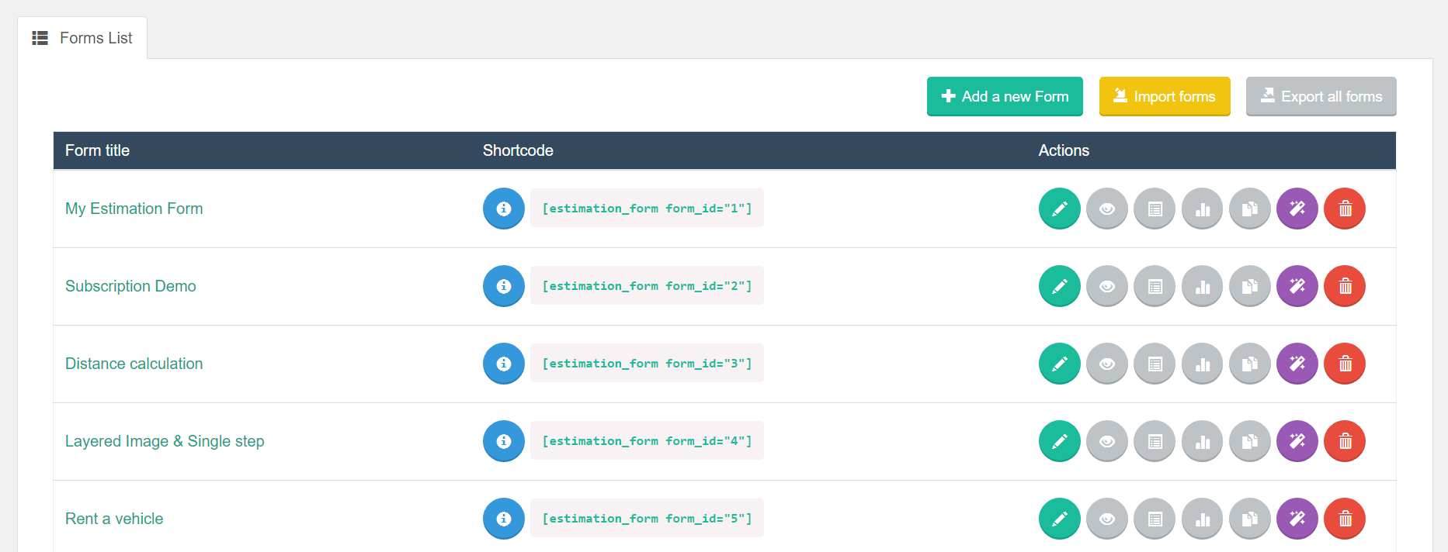
Task: Open the Rent a vehicle form link
Action: click(x=114, y=519)
